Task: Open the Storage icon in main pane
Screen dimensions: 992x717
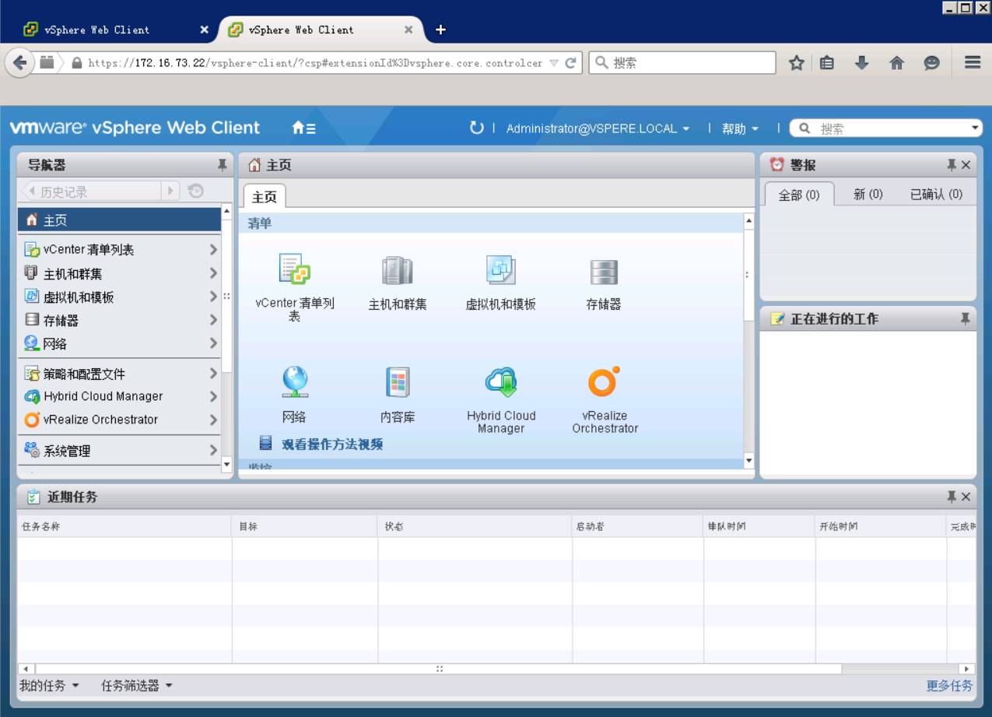Action: point(604,272)
